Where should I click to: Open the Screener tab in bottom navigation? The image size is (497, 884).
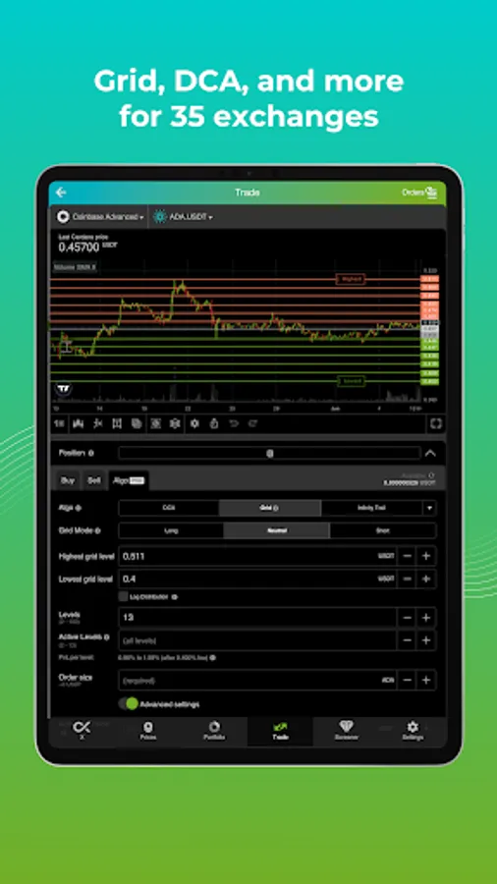(x=346, y=730)
